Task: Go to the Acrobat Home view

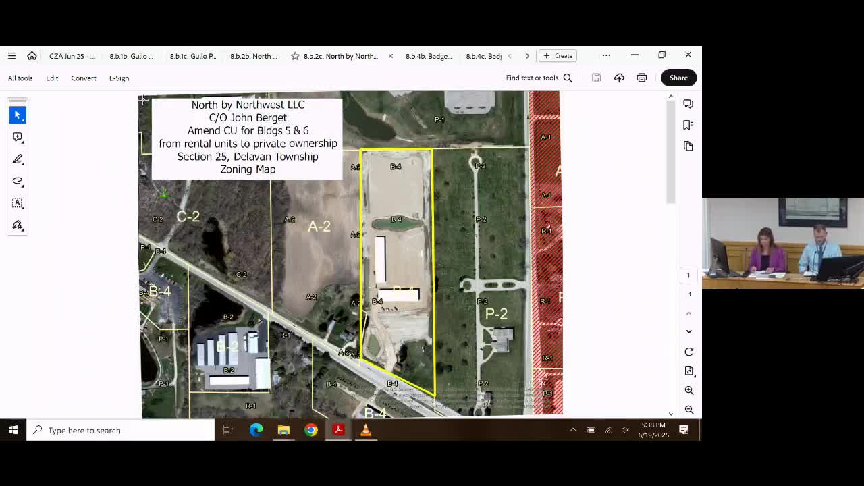Action: click(x=32, y=56)
